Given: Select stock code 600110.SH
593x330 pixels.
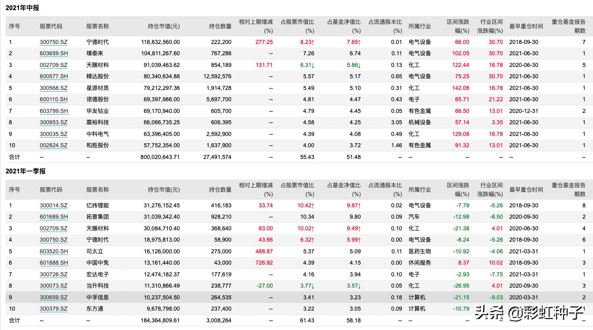Looking at the screenshot, I should [x=54, y=99].
